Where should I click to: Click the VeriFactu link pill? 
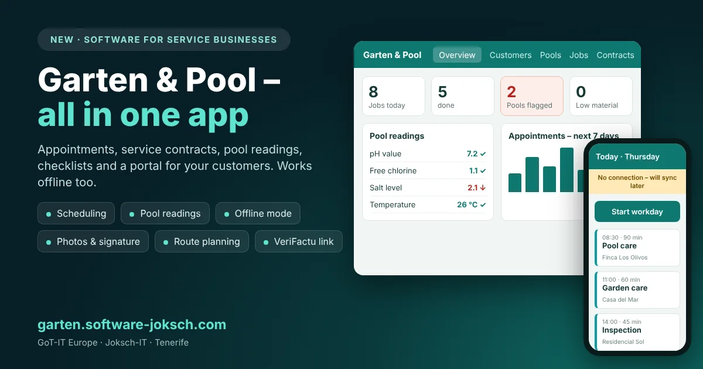coord(299,241)
